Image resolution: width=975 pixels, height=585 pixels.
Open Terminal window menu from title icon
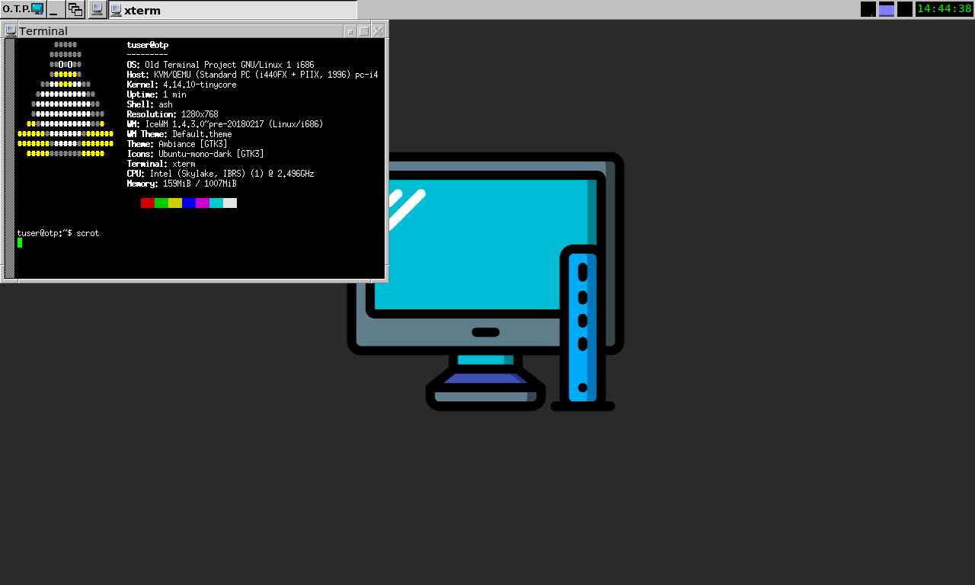(x=11, y=31)
